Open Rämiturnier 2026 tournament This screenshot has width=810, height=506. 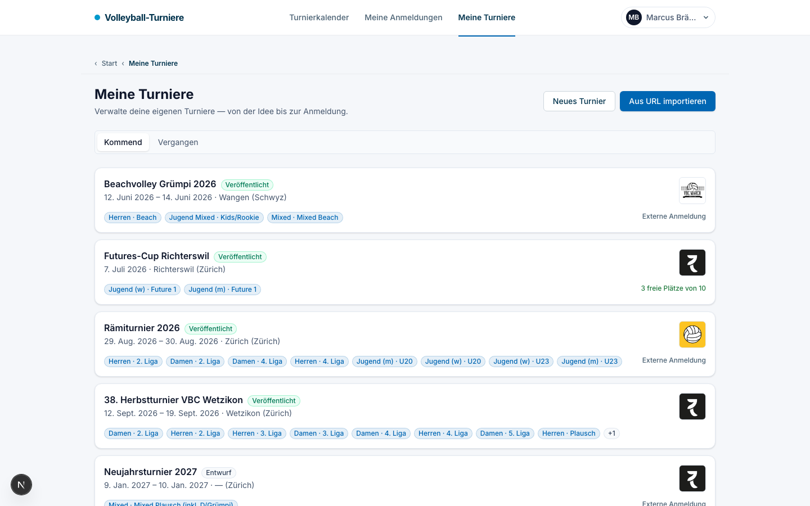[x=142, y=328]
